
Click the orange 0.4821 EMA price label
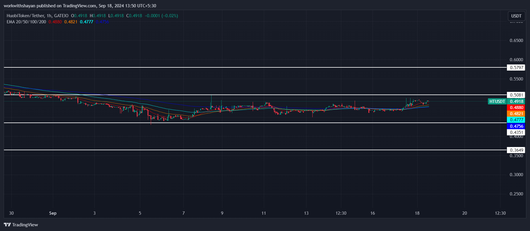click(516, 114)
